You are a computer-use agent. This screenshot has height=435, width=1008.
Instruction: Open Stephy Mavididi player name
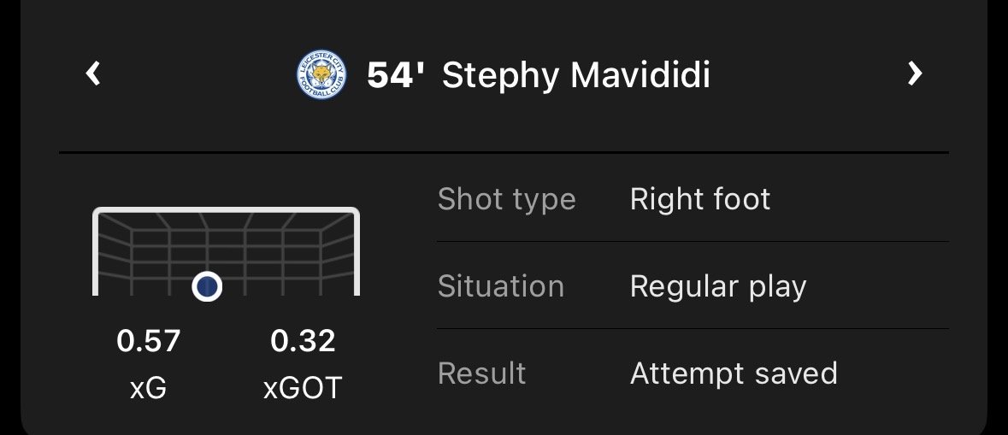pos(575,75)
